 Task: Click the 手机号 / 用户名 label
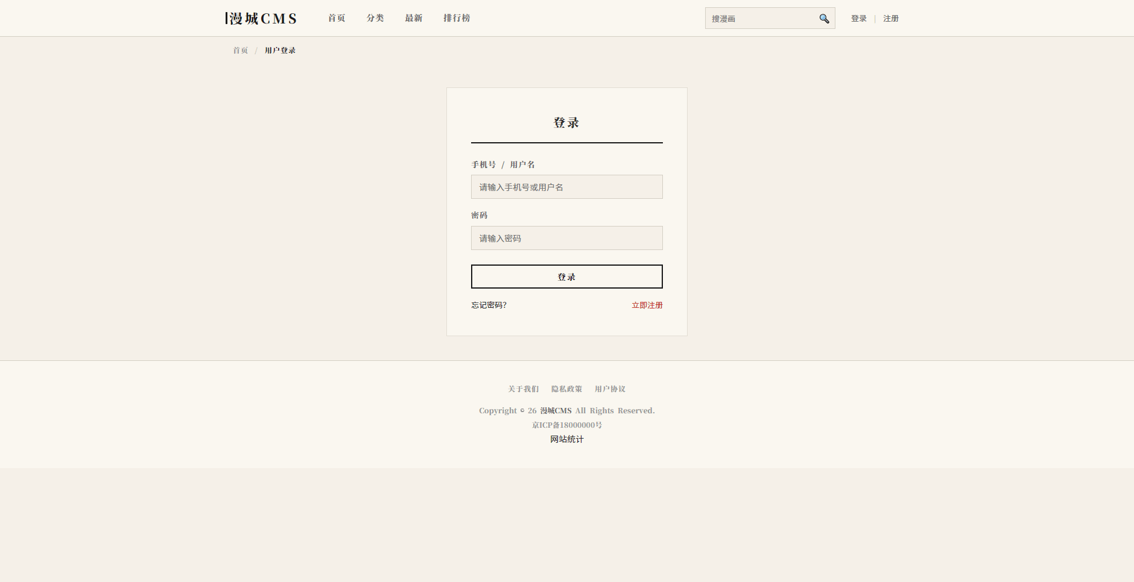[503, 164]
